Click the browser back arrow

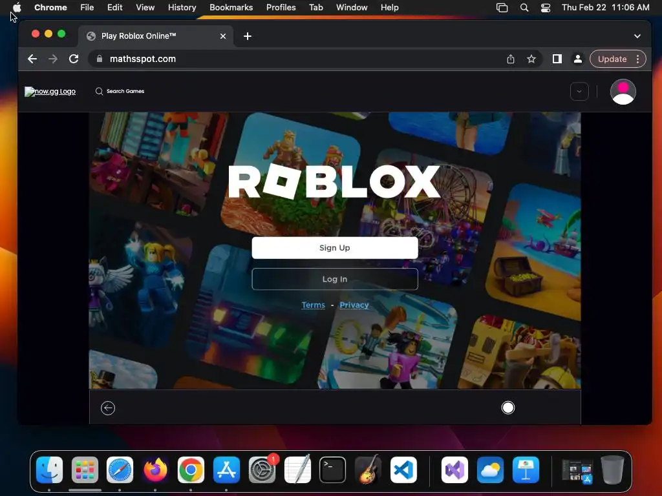pos(32,59)
